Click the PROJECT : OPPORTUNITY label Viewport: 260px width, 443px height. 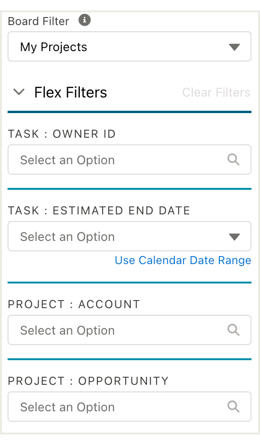click(x=88, y=381)
